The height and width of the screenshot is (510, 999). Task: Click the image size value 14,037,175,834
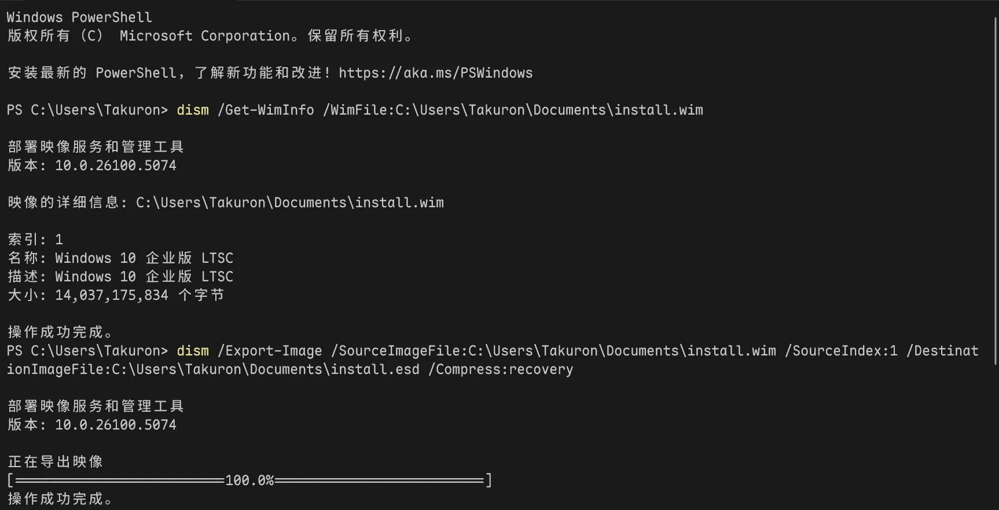coord(112,295)
